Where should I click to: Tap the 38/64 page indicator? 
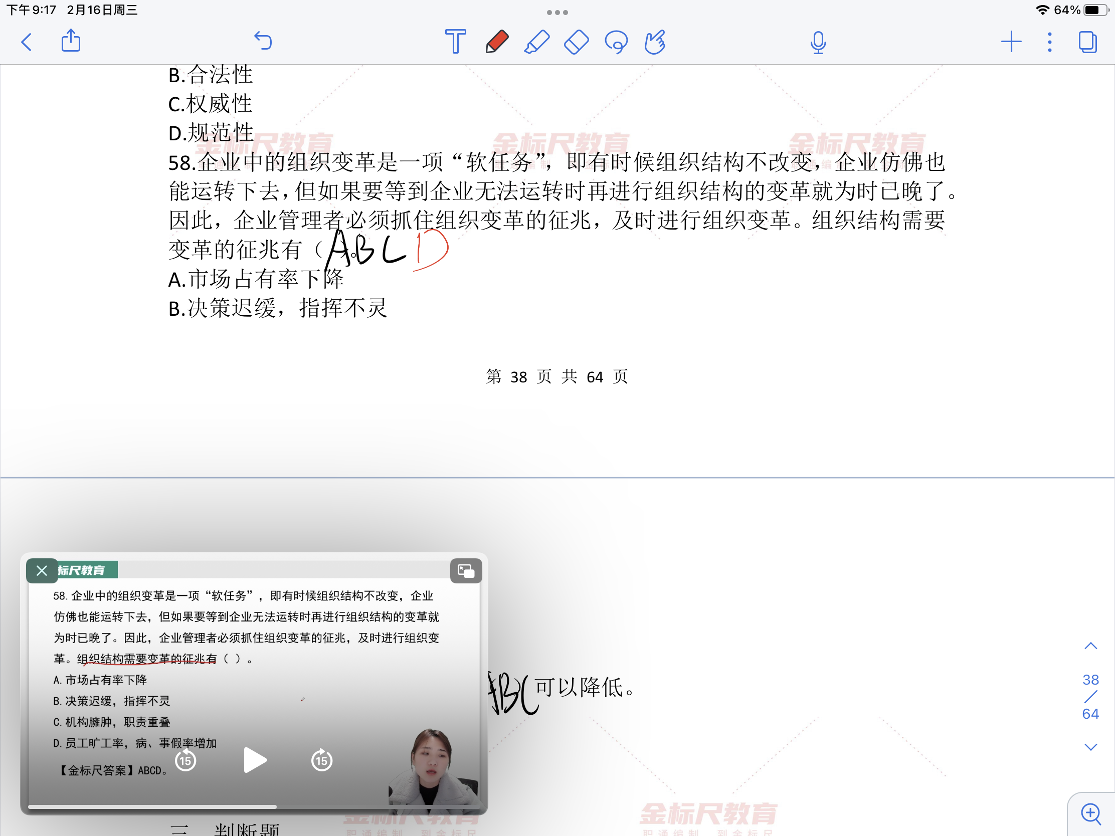coord(1090,696)
